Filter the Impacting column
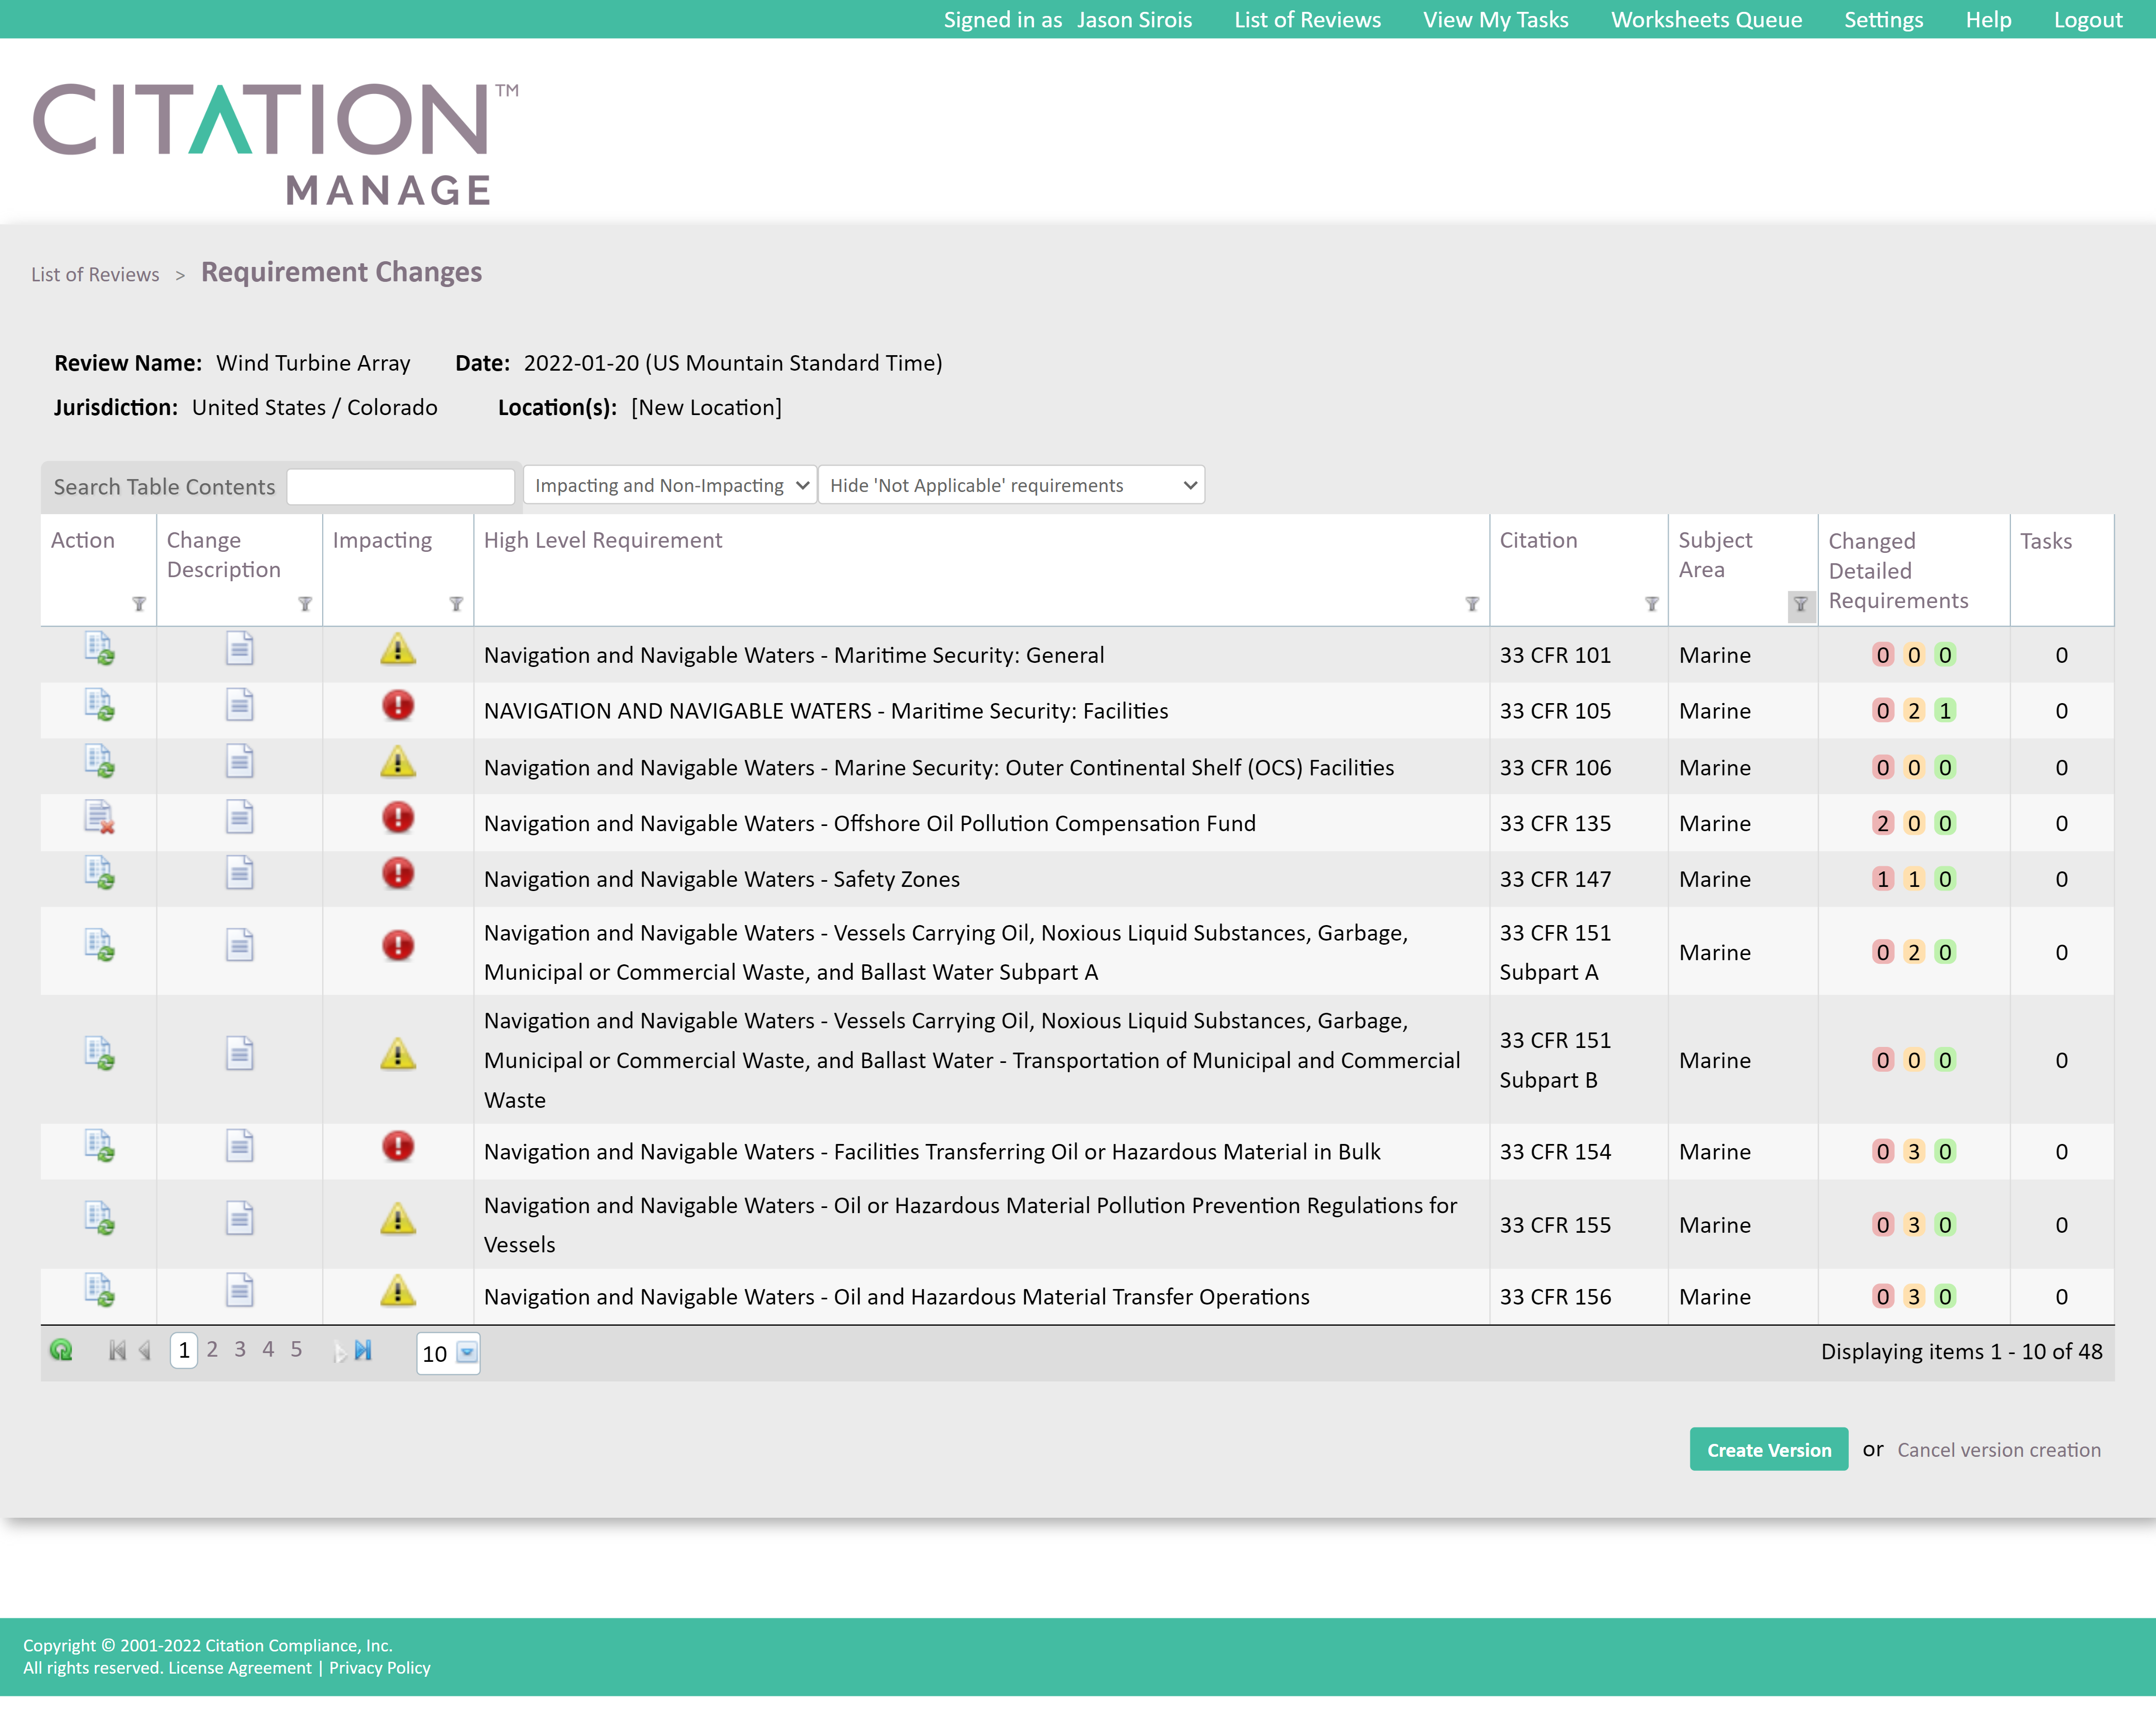 (x=456, y=604)
